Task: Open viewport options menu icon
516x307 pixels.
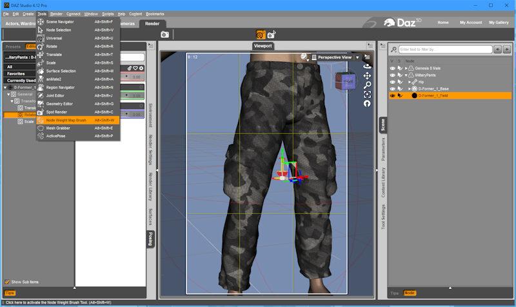Action: click(367, 57)
